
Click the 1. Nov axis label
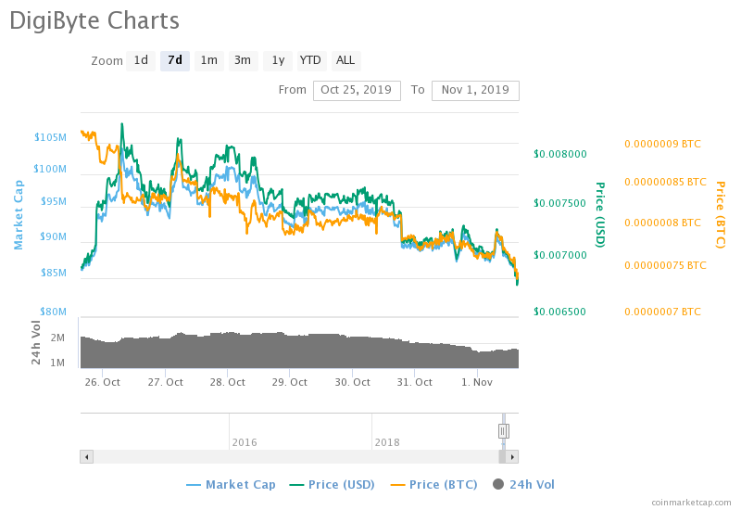pyautogui.click(x=477, y=382)
